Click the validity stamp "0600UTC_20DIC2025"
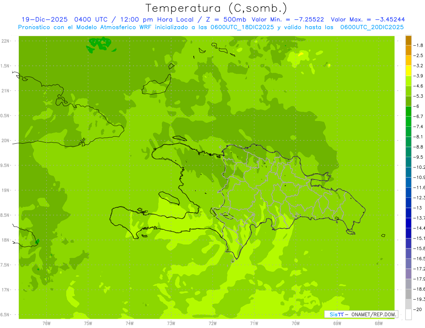The width and height of the screenshot is (425, 328). point(372,27)
